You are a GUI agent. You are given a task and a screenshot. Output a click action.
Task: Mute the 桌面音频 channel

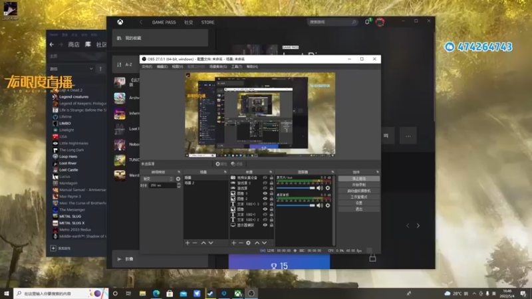tap(320, 205)
